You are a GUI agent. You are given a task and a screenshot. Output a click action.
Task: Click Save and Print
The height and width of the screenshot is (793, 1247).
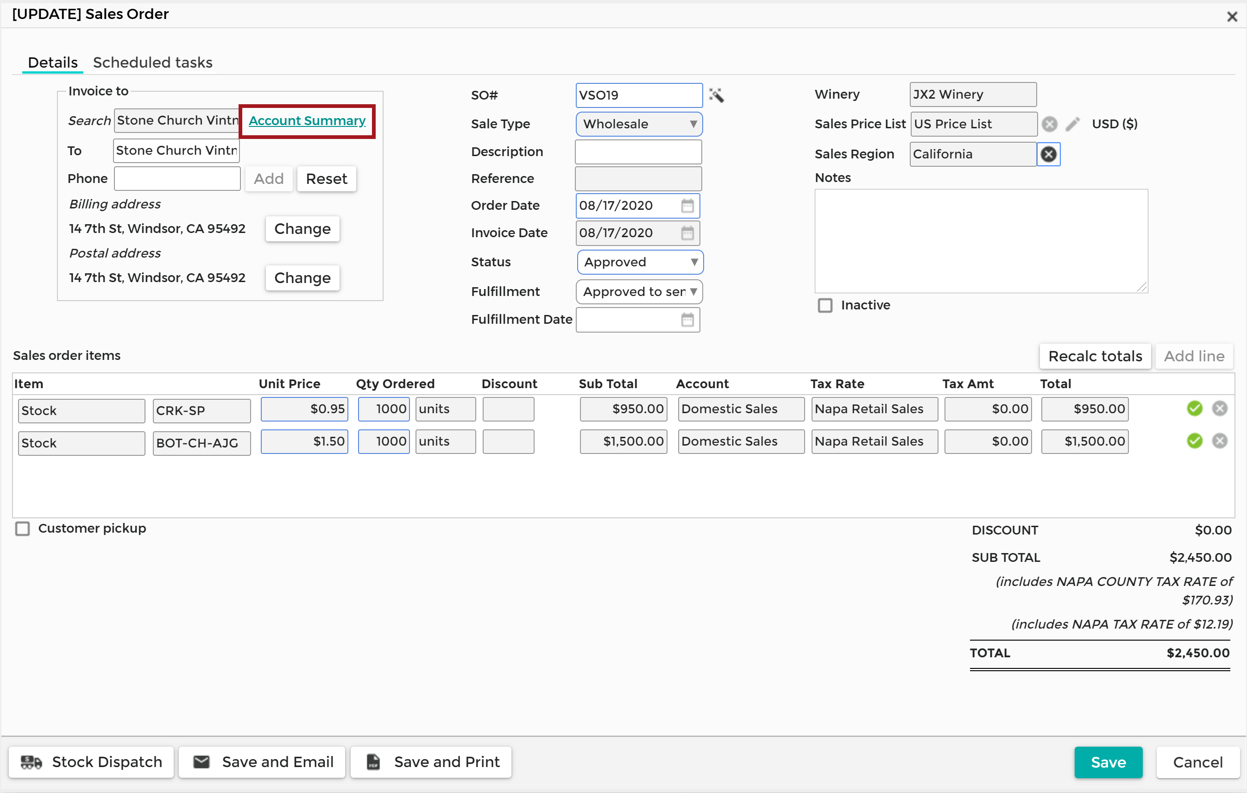click(431, 762)
